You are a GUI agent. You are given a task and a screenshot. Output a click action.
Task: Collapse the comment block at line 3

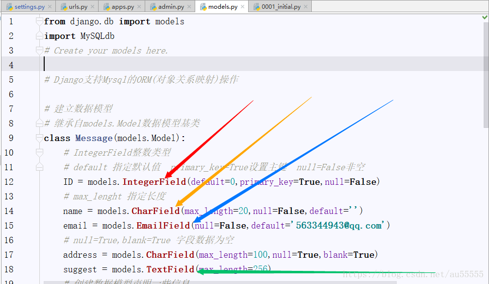[x=39, y=51]
